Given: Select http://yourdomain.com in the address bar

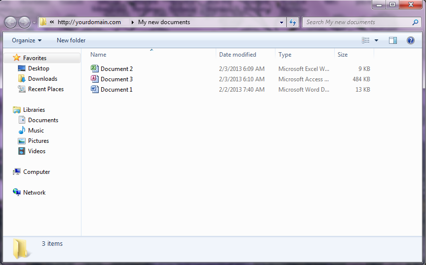Looking at the screenshot, I should click(89, 22).
